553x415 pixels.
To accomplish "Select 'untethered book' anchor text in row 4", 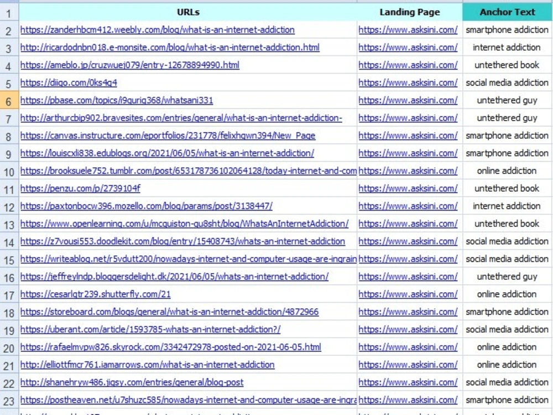I will 507,65.
